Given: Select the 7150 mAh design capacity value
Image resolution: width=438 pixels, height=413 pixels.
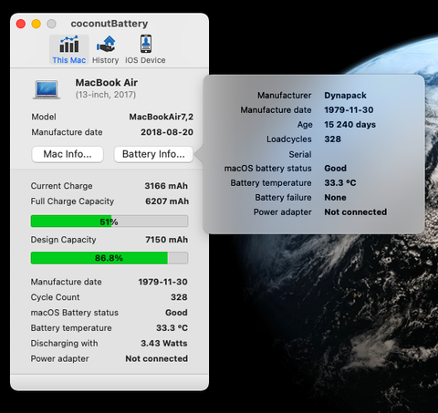Looking at the screenshot, I should point(167,240).
